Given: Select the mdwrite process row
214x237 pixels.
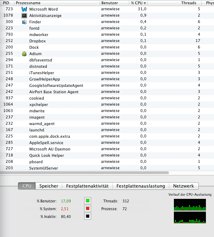Looking at the screenshot, I should coord(107,111).
